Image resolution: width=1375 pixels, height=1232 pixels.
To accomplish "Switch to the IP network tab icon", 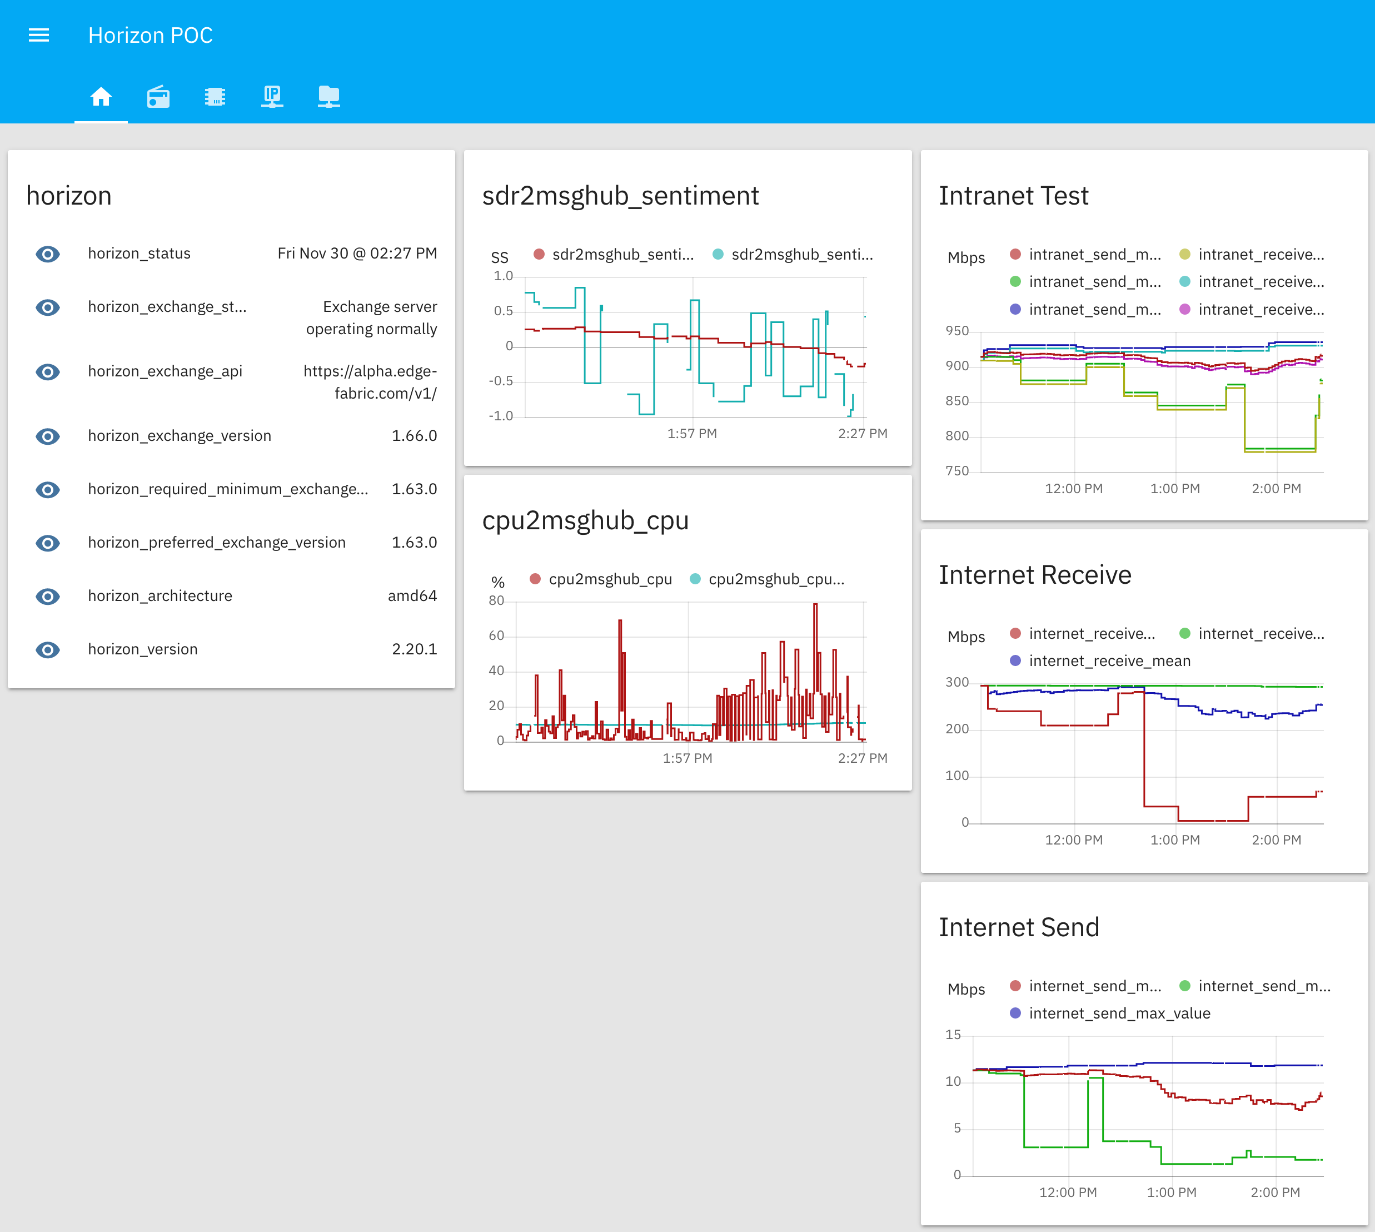I will [272, 97].
